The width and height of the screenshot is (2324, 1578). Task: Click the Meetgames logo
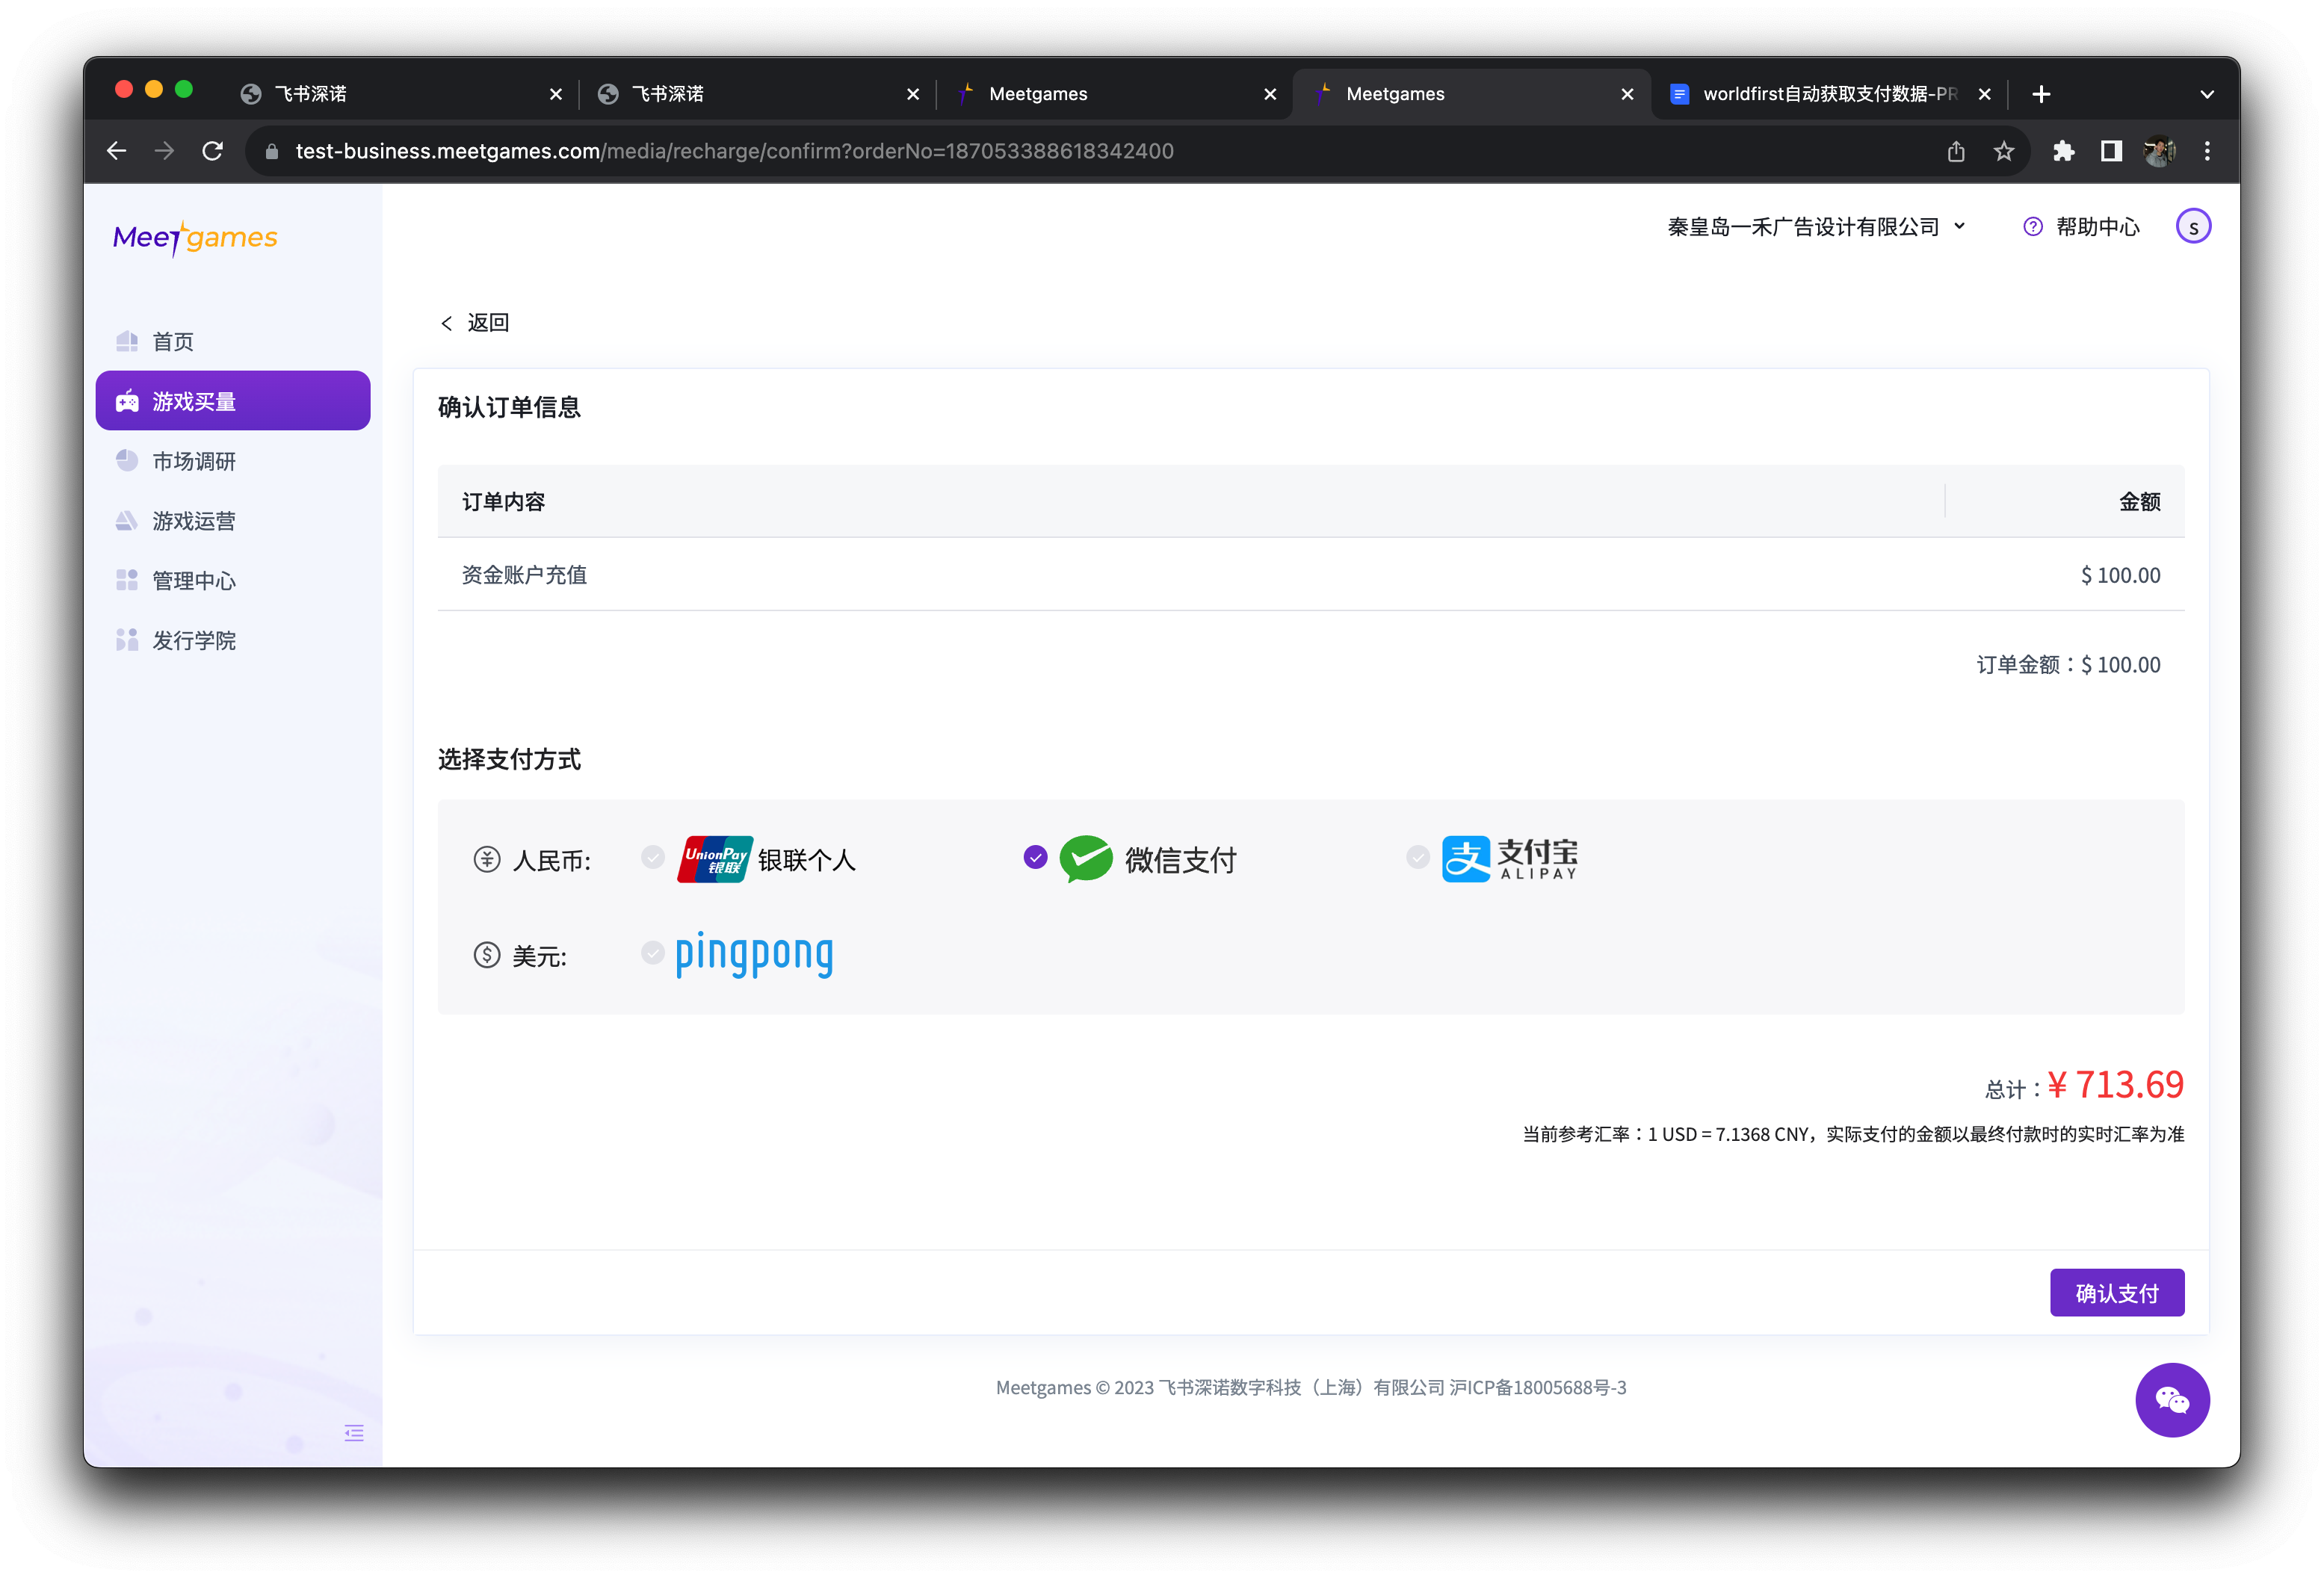(195, 238)
